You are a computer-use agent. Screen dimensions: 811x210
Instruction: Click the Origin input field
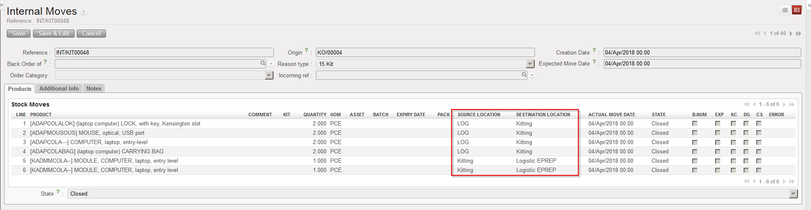425,52
